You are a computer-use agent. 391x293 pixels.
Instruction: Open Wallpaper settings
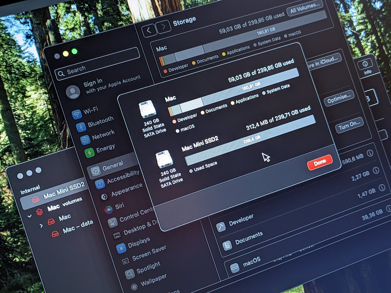pyautogui.click(x=149, y=281)
